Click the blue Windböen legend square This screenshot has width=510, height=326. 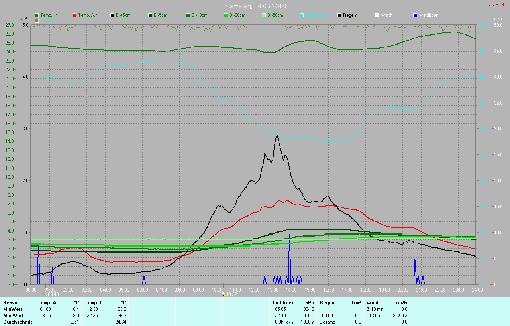tap(415, 15)
